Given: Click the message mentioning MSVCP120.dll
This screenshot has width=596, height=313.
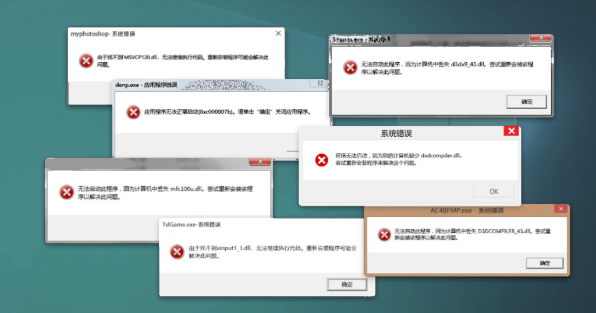Looking at the screenshot, I should point(183,61).
